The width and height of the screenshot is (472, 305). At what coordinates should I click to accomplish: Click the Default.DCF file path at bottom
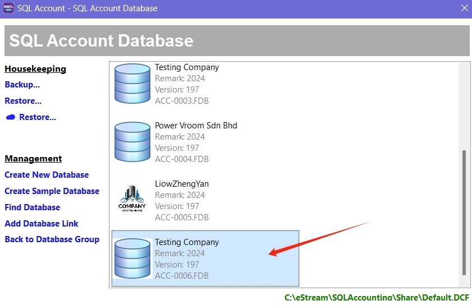377,298
